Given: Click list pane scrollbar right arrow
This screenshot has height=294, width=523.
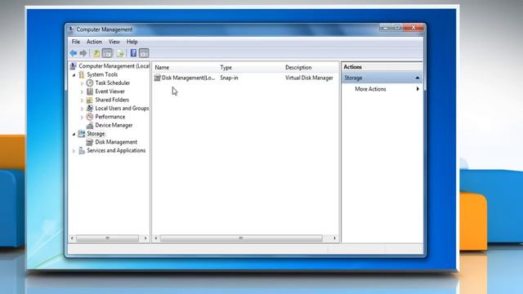Looking at the screenshot, I should coord(334,238).
